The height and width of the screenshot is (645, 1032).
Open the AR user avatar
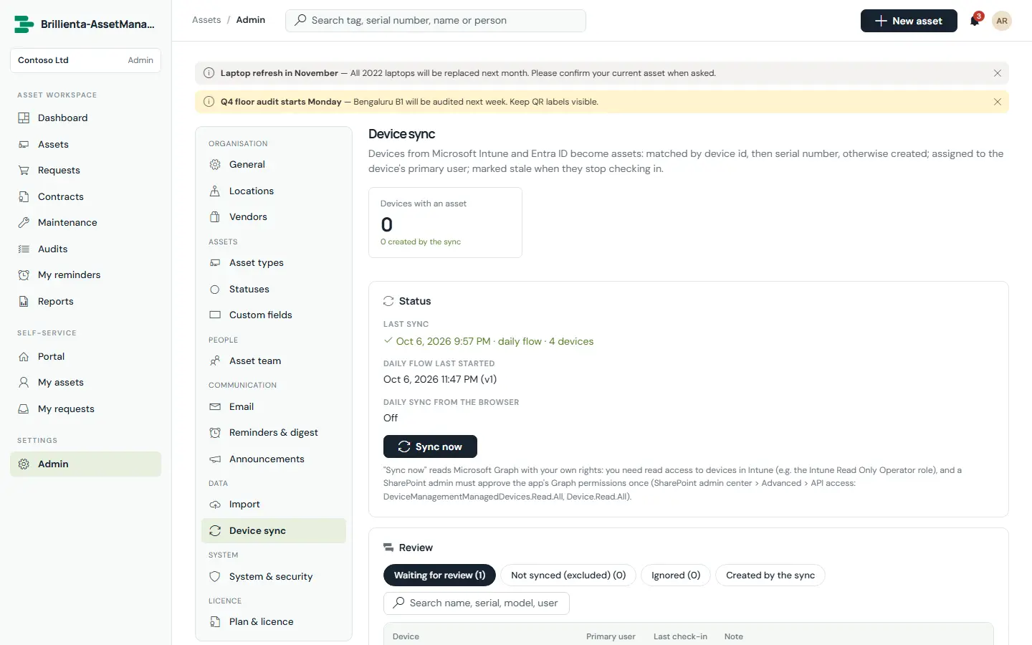pyautogui.click(x=1002, y=21)
